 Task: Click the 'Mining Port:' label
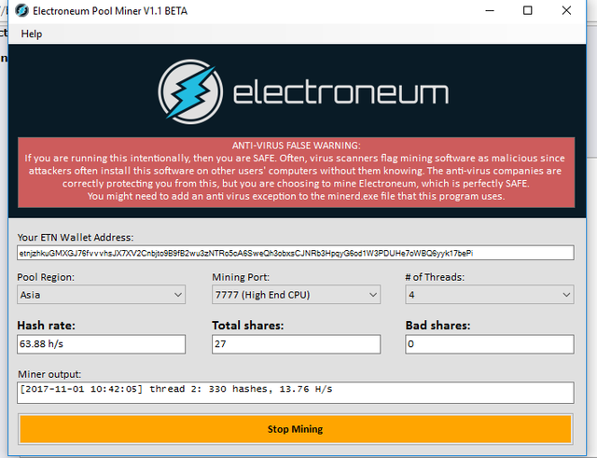(241, 277)
